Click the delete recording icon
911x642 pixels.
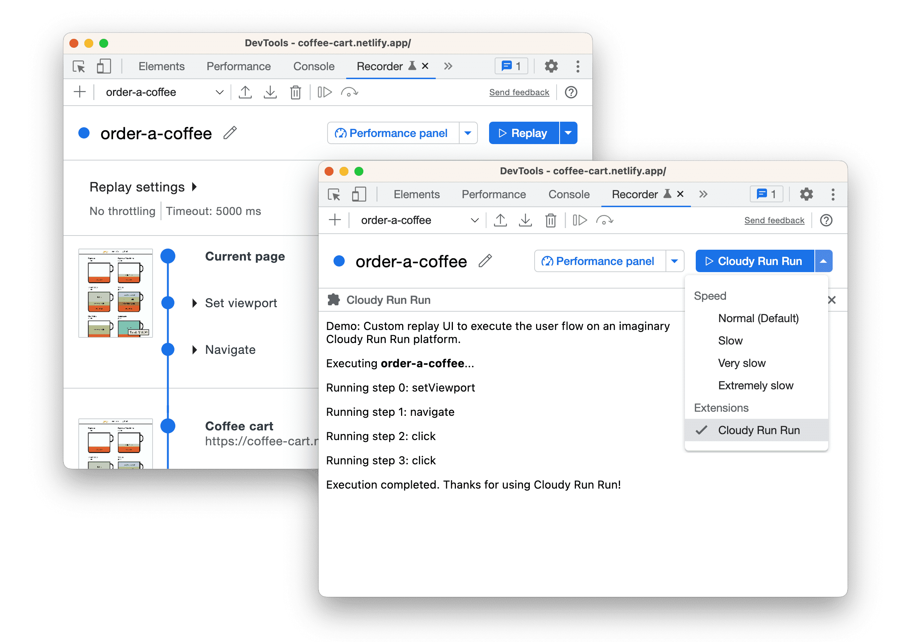point(294,92)
